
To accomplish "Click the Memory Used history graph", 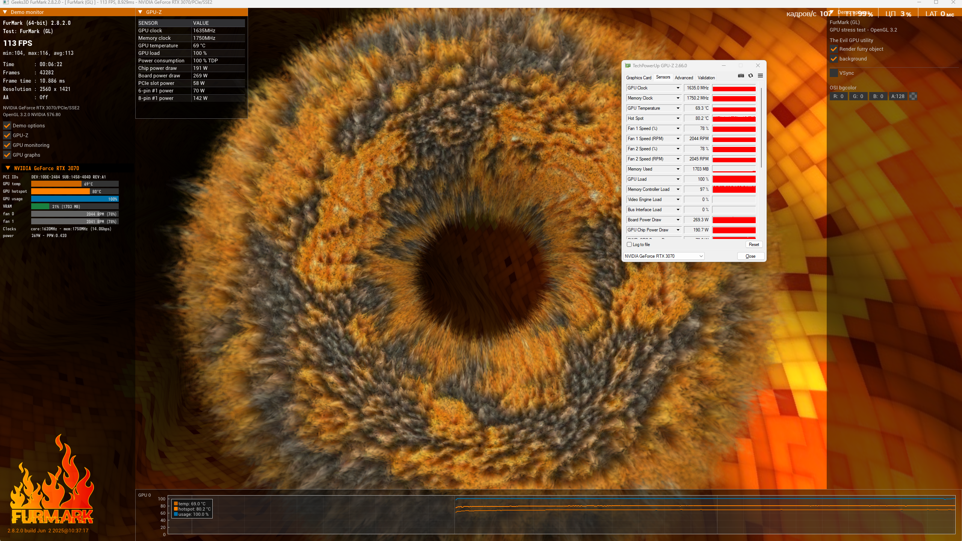I will point(734,169).
